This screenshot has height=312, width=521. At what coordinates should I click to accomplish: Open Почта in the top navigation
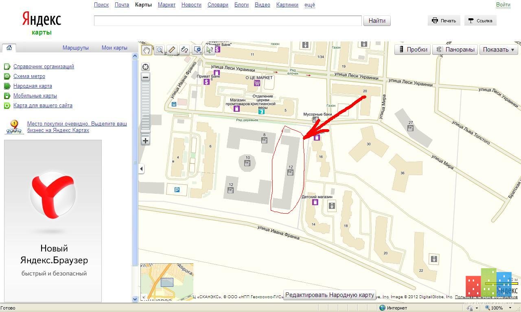click(122, 5)
